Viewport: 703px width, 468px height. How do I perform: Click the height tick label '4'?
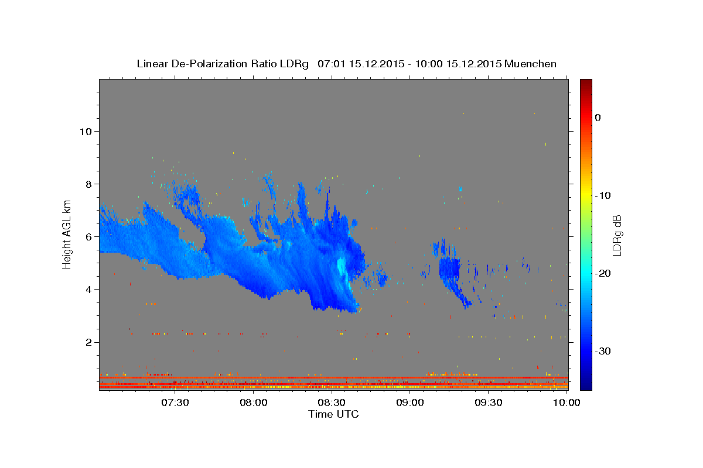coord(89,289)
